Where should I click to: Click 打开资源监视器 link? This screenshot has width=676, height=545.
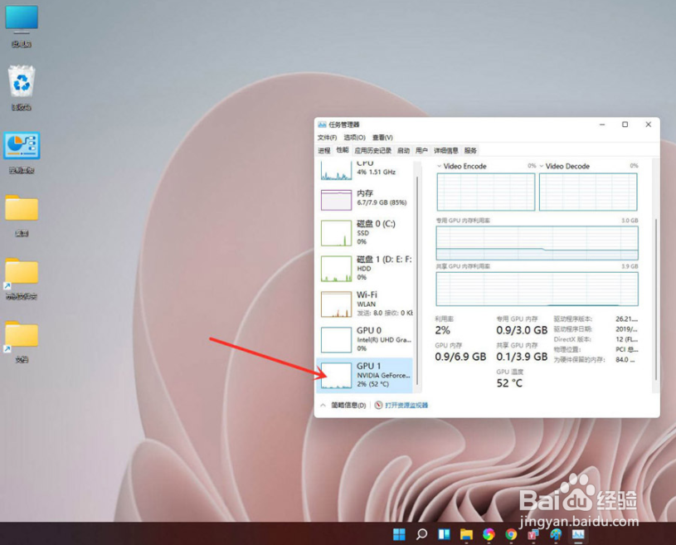(x=406, y=406)
